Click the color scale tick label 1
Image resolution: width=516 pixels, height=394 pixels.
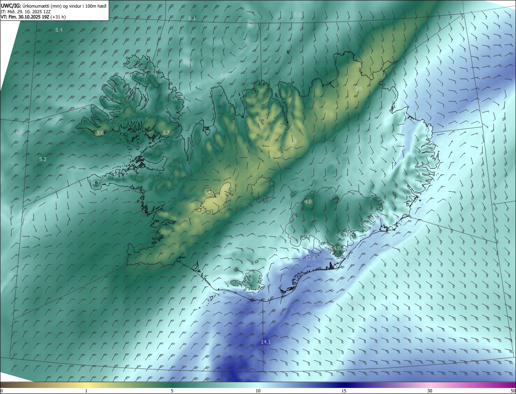(x=86, y=391)
